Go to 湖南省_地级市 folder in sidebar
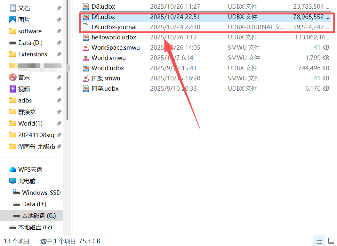337x246 pixels. pos(36,146)
